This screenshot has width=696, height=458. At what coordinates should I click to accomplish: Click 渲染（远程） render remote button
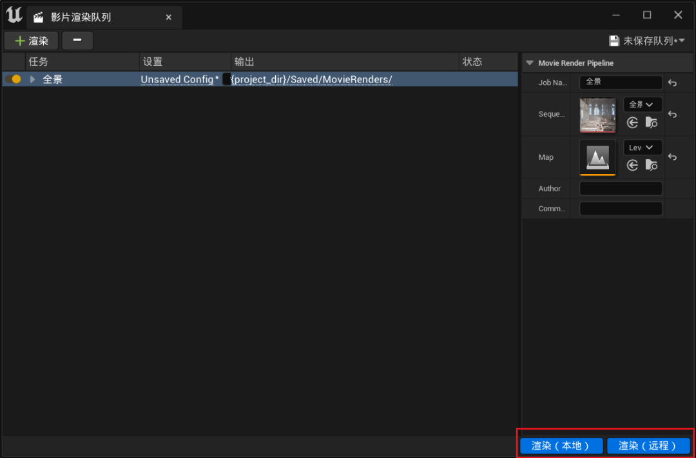click(648, 446)
